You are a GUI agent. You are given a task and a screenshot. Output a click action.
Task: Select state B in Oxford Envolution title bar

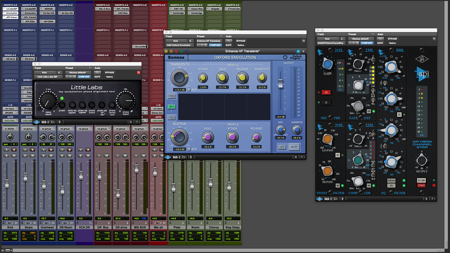click(303, 51)
